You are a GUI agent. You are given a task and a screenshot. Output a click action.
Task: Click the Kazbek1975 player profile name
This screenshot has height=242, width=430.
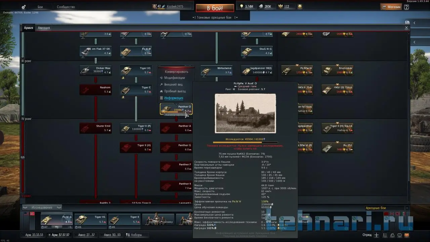tap(174, 6)
